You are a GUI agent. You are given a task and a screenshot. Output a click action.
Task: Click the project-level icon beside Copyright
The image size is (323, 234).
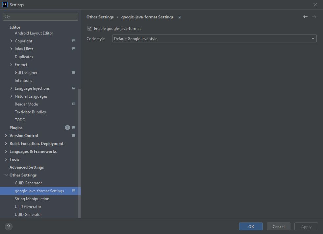(74, 41)
